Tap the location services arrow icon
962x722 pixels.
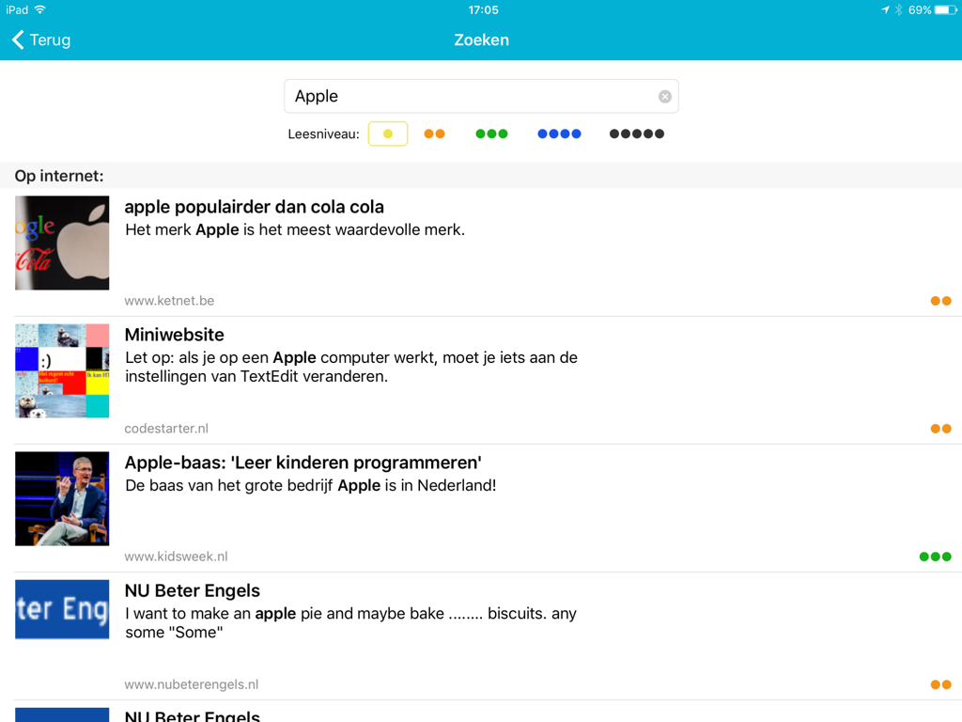pyautogui.click(x=885, y=9)
